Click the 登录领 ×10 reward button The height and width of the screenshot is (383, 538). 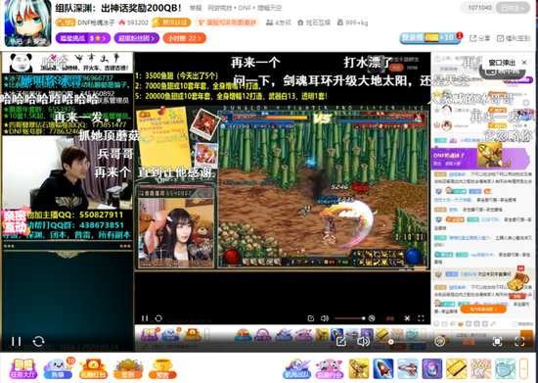[x=430, y=38]
